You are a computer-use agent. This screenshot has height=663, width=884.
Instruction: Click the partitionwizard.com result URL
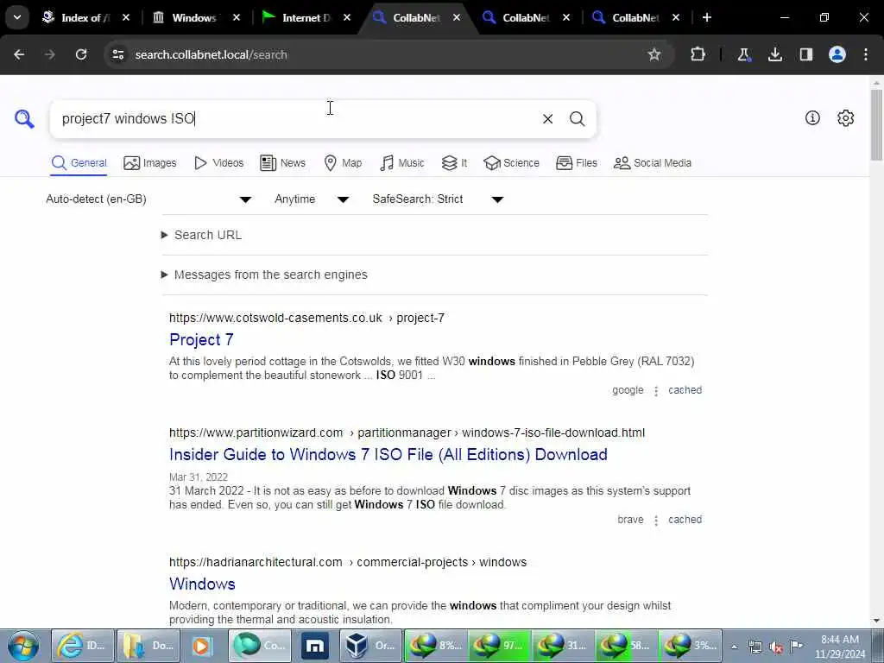[x=407, y=433]
